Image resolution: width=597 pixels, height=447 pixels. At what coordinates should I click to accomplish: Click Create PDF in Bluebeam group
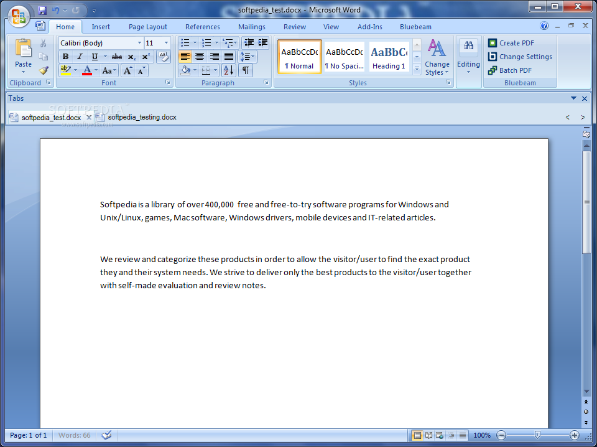pos(511,43)
